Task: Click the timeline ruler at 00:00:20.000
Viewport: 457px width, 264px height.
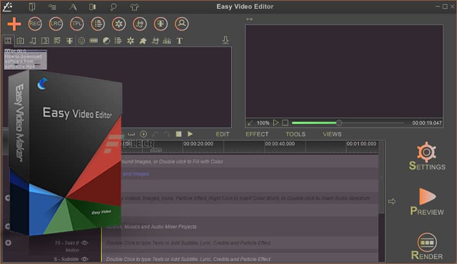Action: point(198,143)
